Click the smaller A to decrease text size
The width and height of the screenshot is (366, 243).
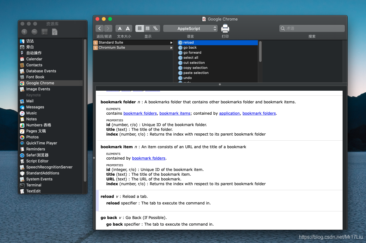pos(120,28)
